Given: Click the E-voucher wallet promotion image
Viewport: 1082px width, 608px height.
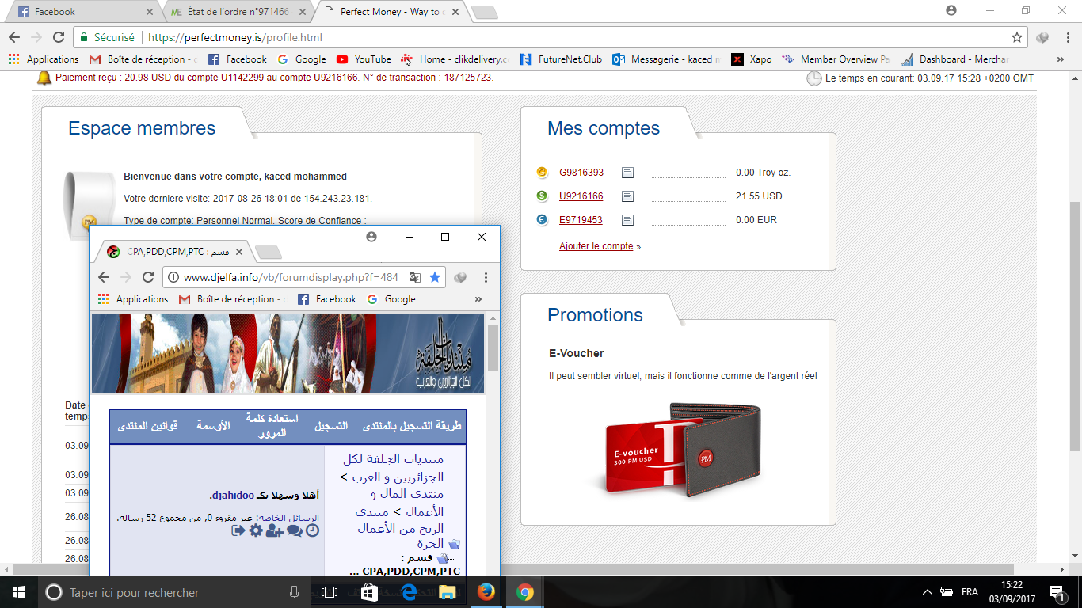Looking at the screenshot, I should [x=683, y=450].
